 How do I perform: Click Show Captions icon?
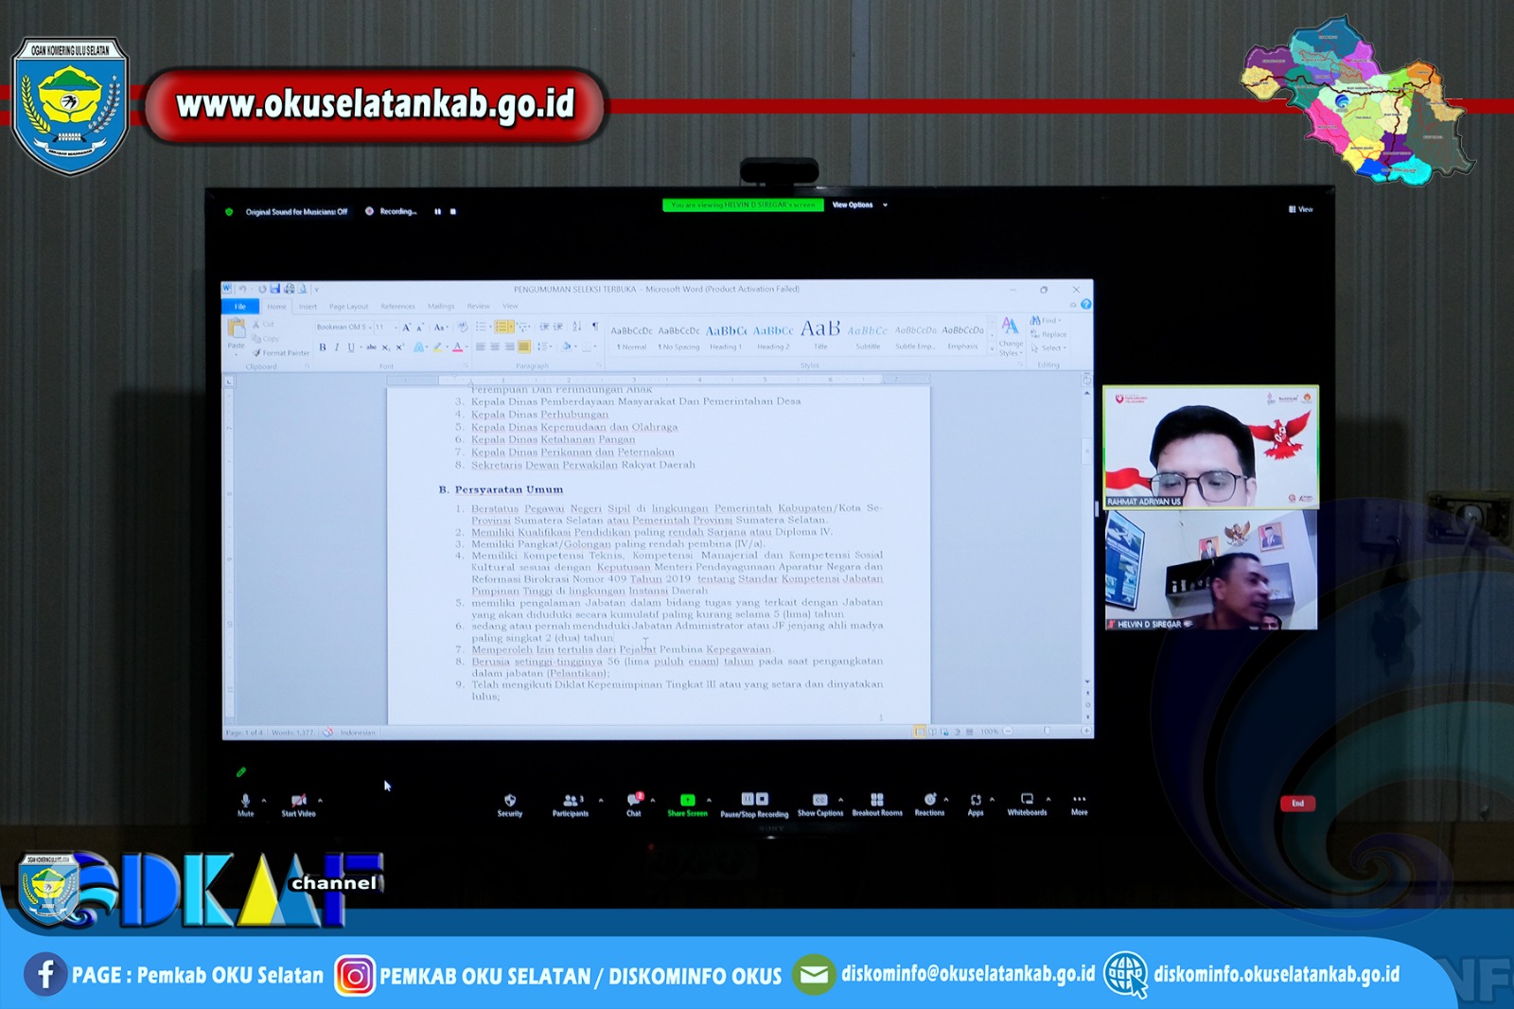point(819,801)
